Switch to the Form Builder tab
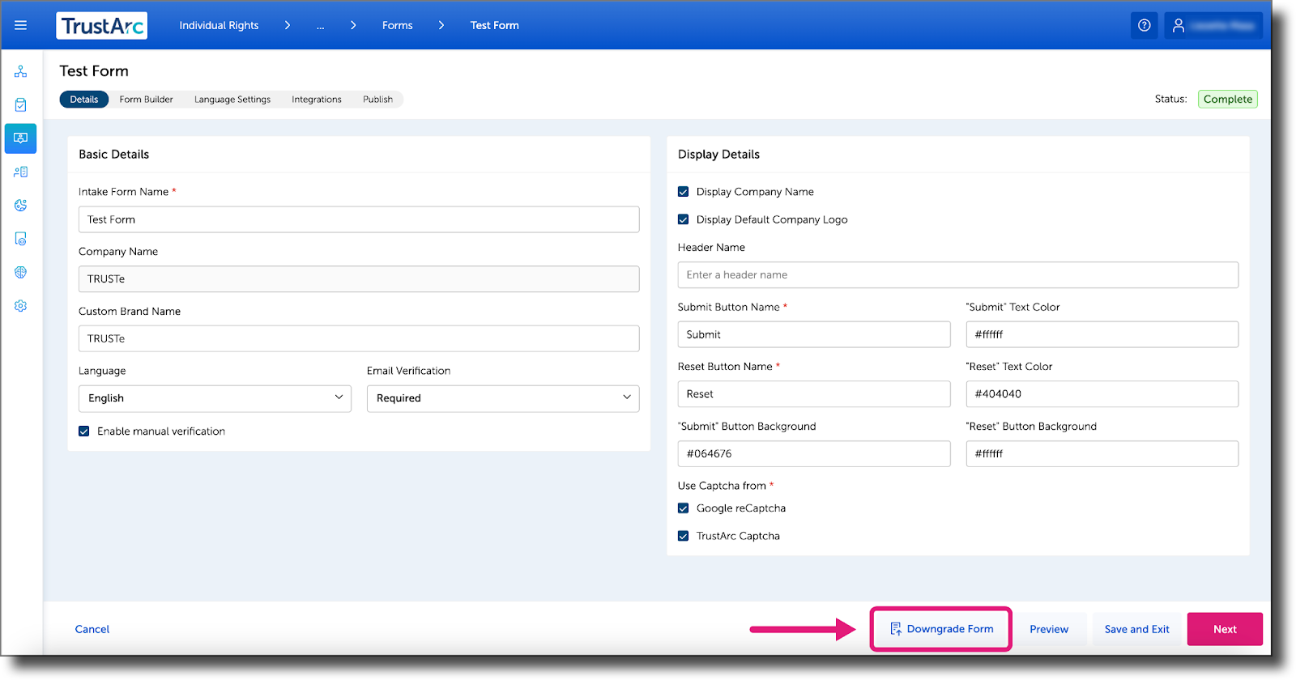Screen dimensions: 1296x680 coord(147,100)
